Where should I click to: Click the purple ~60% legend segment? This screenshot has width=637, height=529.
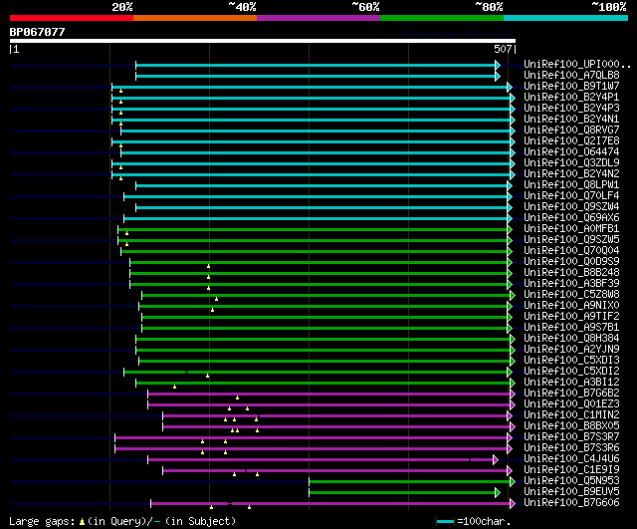coord(318,18)
